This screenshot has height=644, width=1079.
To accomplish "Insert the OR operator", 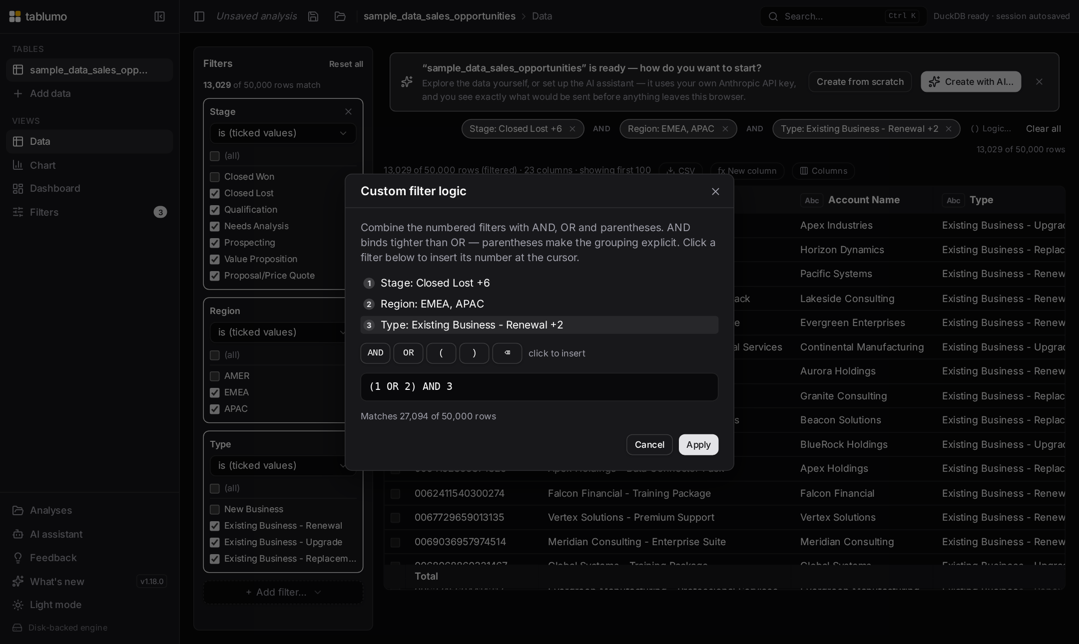I will tap(408, 353).
